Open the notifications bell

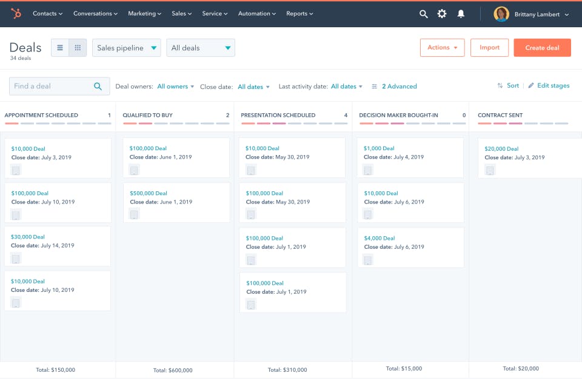(x=461, y=14)
